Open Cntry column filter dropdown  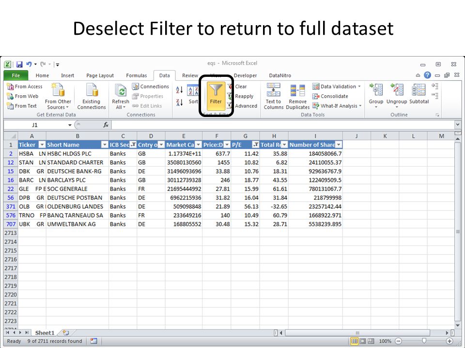pyautogui.click(x=161, y=145)
